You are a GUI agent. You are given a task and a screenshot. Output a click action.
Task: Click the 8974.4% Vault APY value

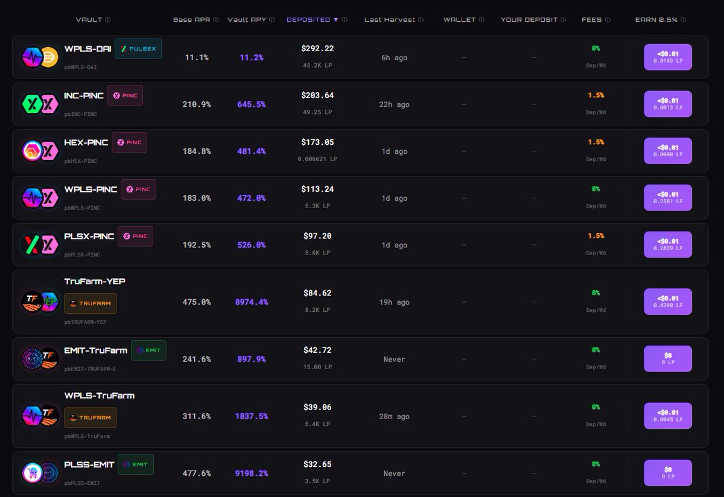pyautogui.click(x=252, y=302)
